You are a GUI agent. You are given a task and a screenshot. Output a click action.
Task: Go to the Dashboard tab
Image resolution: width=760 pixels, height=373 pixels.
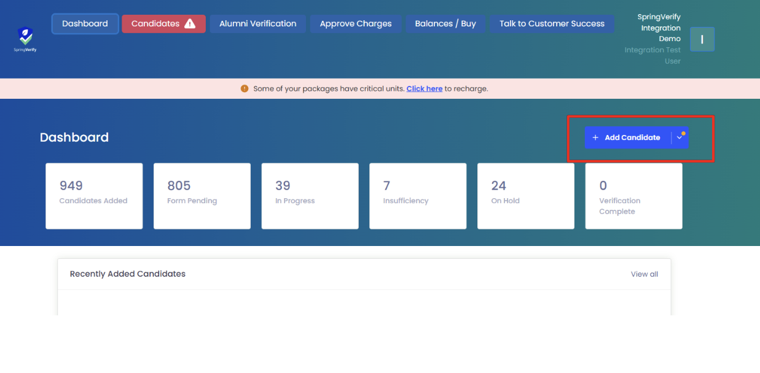pyautogui.click(x=85, y=24)
